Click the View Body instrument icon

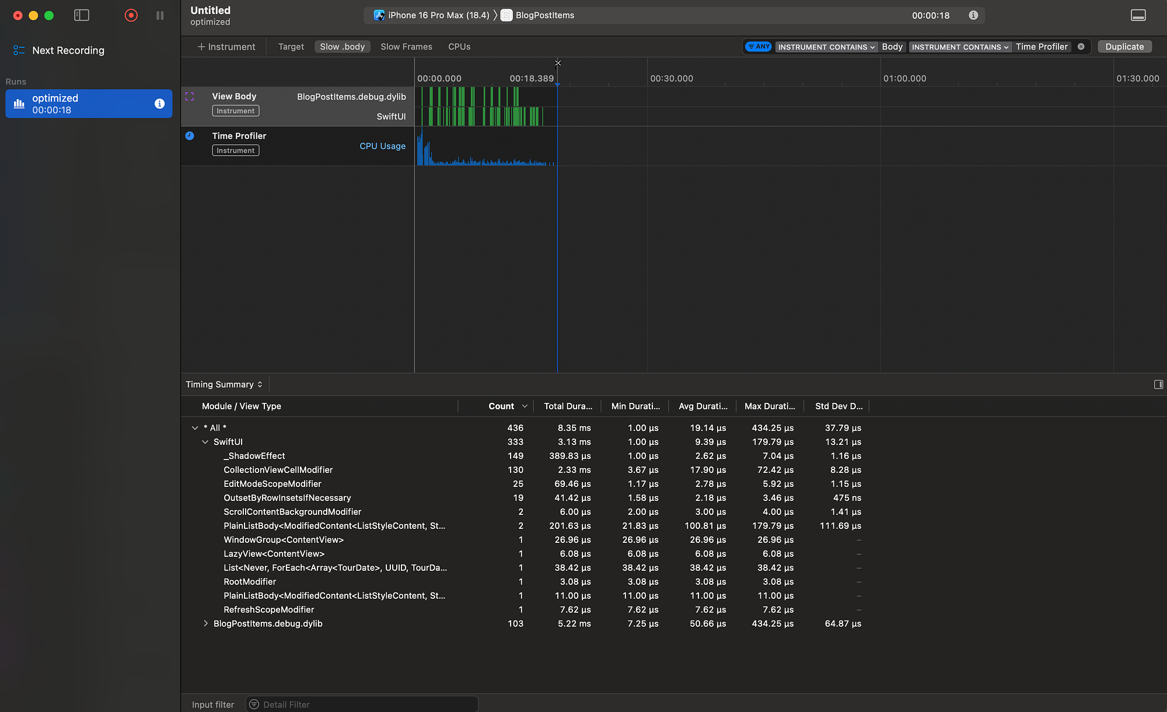point(190,97)
